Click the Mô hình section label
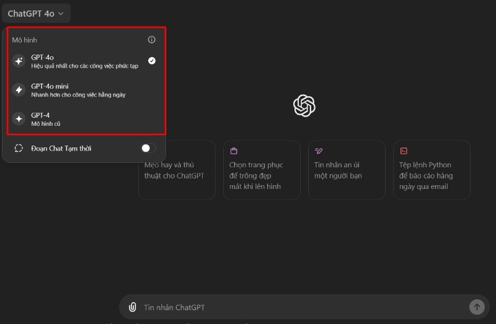 pyautogui.click(x=24, y=40)
